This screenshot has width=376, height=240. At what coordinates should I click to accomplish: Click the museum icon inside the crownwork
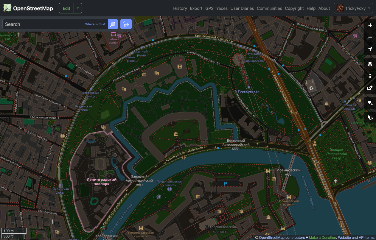coord(176,134)
